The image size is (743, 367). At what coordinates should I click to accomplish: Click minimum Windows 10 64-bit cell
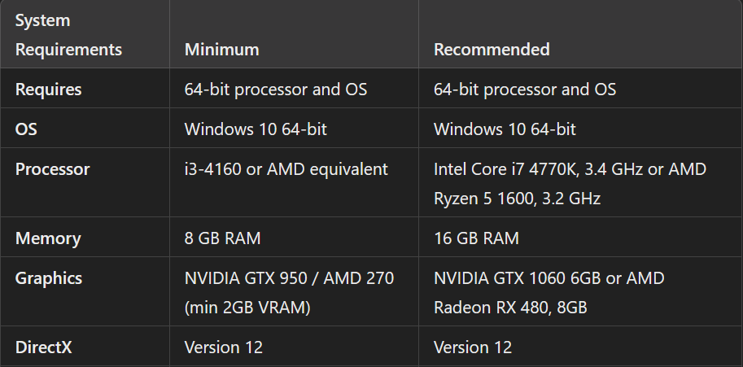pyautogui.click(x=256, y=129)
